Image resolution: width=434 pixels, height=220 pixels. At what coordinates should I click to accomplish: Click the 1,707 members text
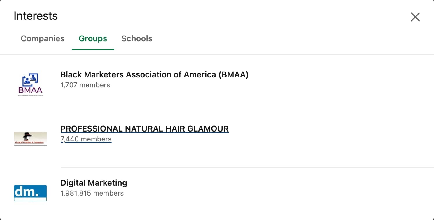tap(85, 85)
